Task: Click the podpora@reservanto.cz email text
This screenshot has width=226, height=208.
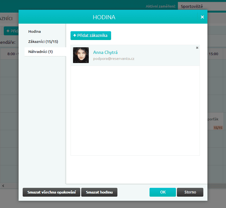Action: 114,59
